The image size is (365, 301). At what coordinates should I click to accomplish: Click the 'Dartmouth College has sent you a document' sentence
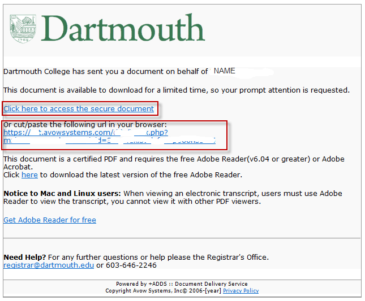pyautogui.click(x=105, y=72)
